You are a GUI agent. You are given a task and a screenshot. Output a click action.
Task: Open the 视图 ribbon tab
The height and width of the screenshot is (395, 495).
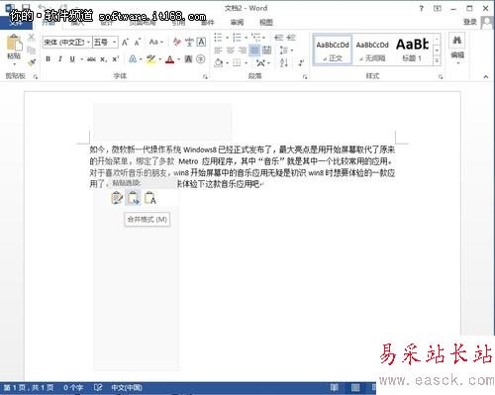(x=266, y=23)
